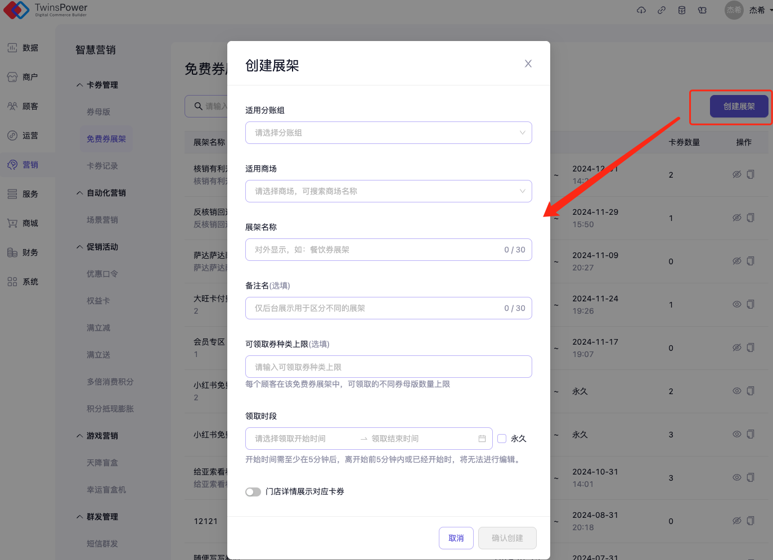This screenshot has width=773, height=560.
Task: Close the 创建展架 dialog
Action: click(x=528, y=64)
